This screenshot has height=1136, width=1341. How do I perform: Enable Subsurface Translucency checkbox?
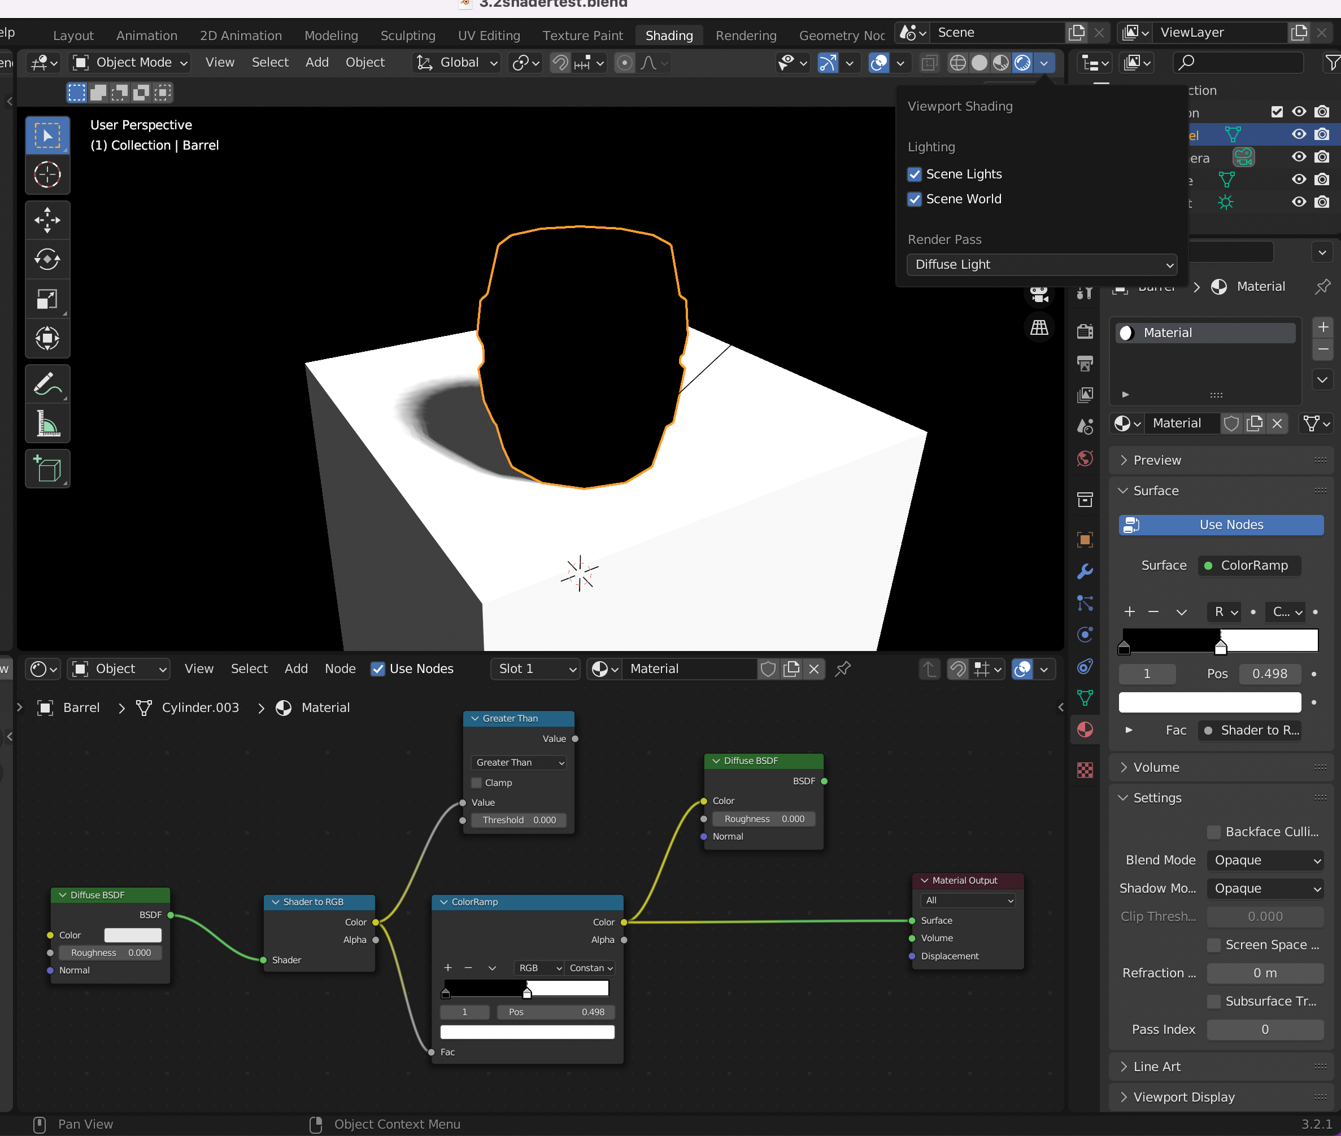coord(1214,1002)
